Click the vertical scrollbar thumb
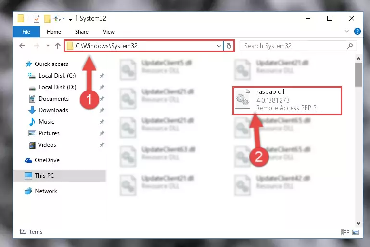Image resolution: width=370 pixels, height=247 pixels. point(358,75)
